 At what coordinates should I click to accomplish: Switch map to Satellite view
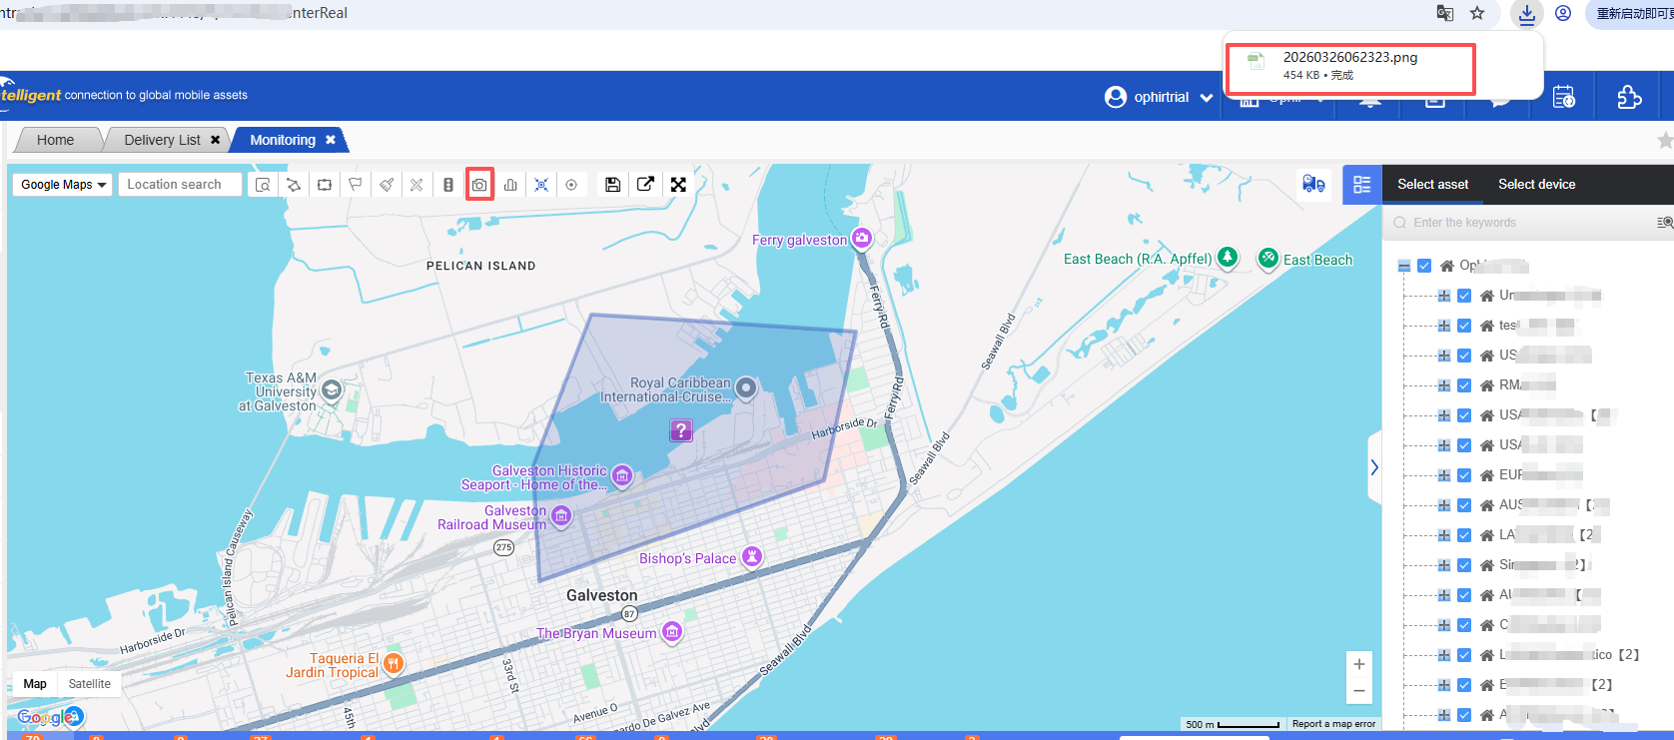pos(89,684)
